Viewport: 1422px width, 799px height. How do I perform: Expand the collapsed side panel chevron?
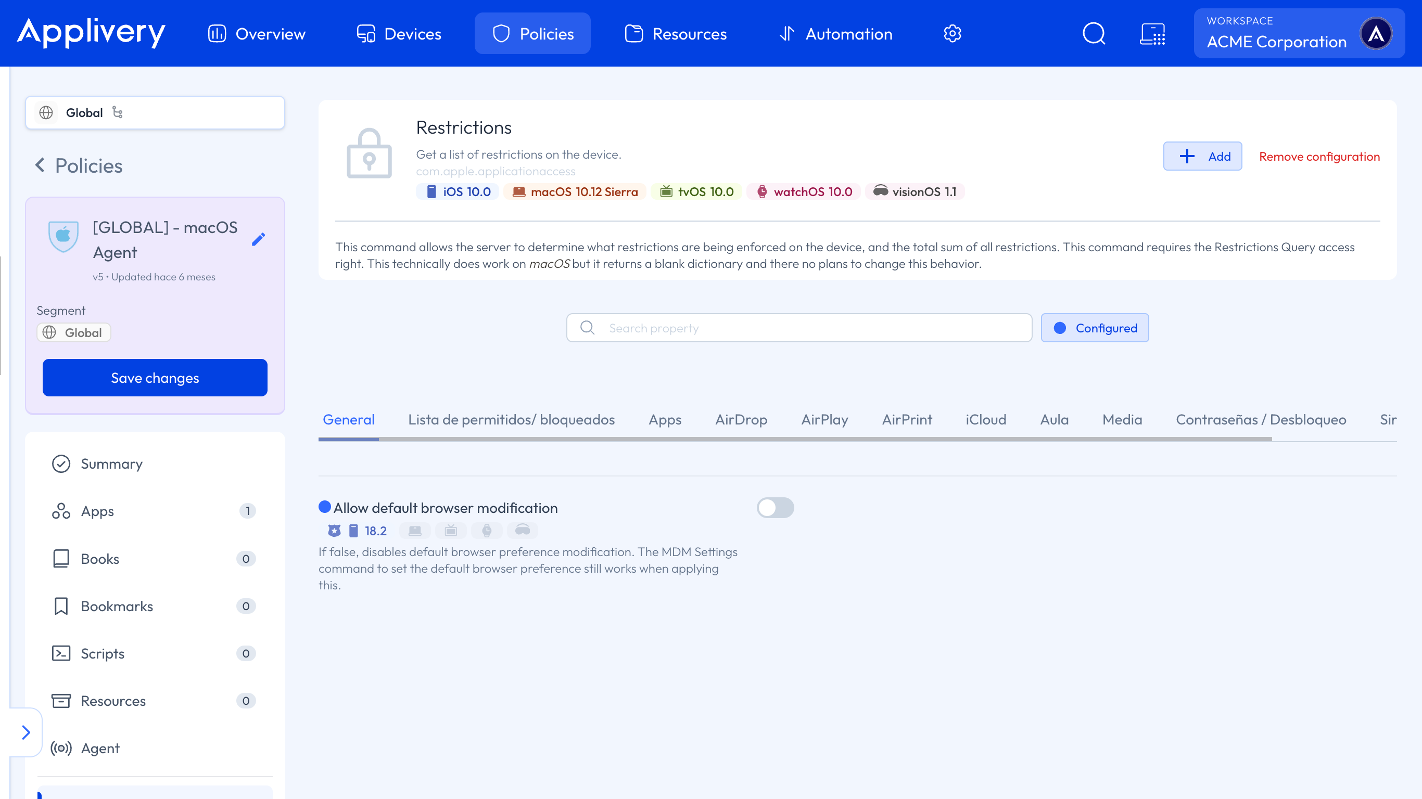26,732
